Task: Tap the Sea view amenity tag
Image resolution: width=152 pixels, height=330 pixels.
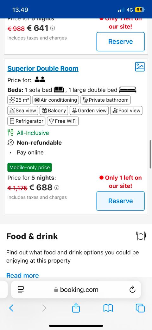Action: [23, 111]
